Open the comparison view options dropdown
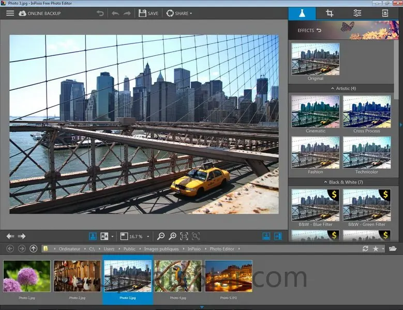The image size is (403, 310). [112, 236]
